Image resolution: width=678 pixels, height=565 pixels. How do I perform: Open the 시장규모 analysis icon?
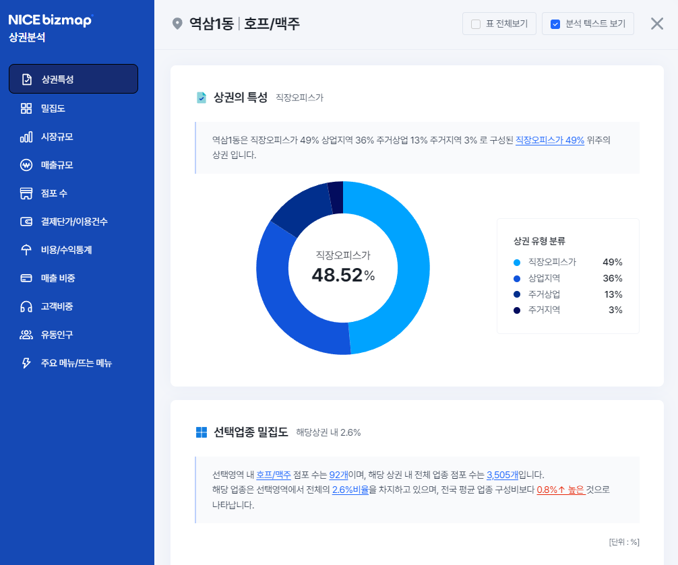point(27,137)
